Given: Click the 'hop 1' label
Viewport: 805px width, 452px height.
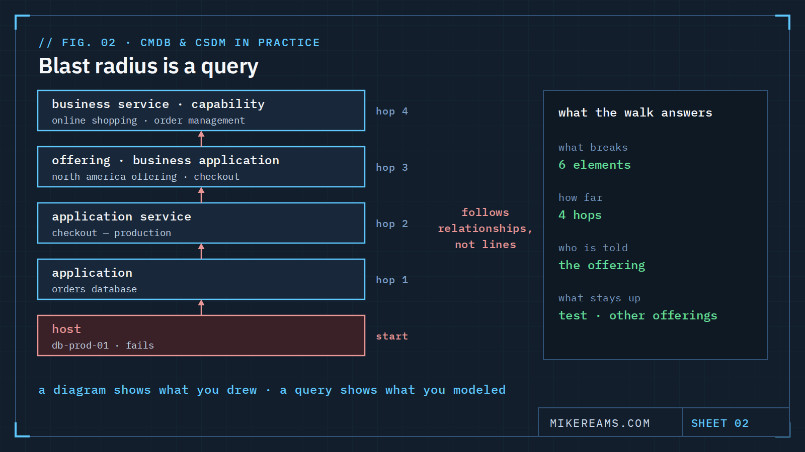Looking at the screenshot, I should tap(392, 280).
